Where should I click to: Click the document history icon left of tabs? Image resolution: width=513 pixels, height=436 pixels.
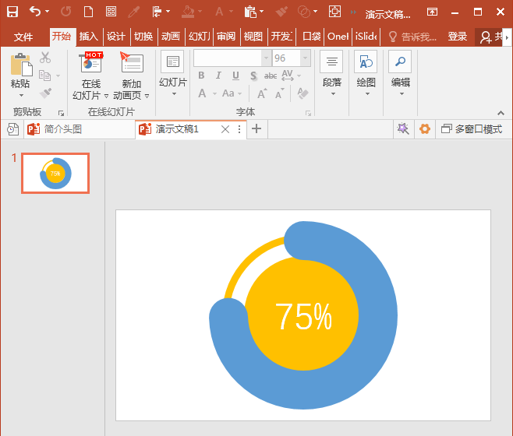[x=12, y=129]
